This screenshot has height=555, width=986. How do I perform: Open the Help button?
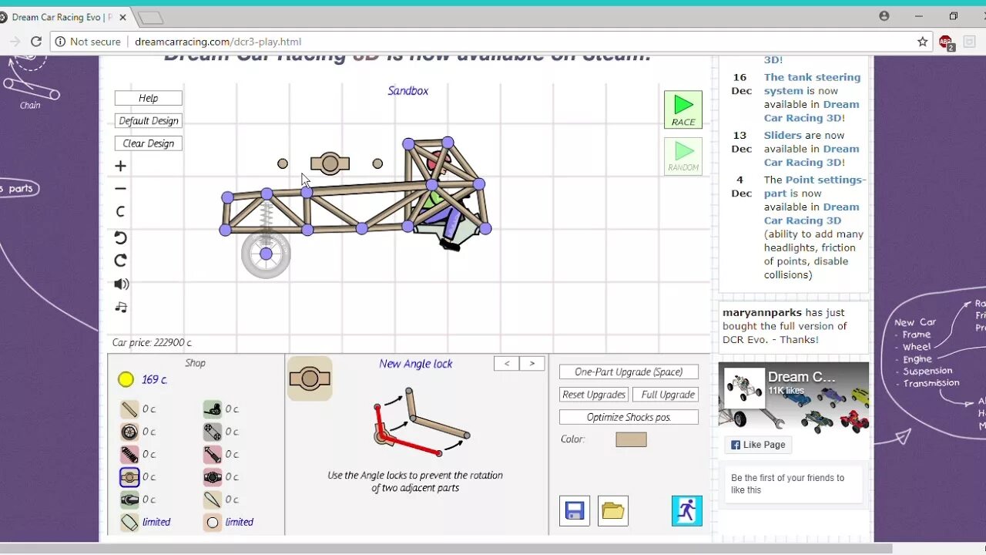[x=149, y=98]
